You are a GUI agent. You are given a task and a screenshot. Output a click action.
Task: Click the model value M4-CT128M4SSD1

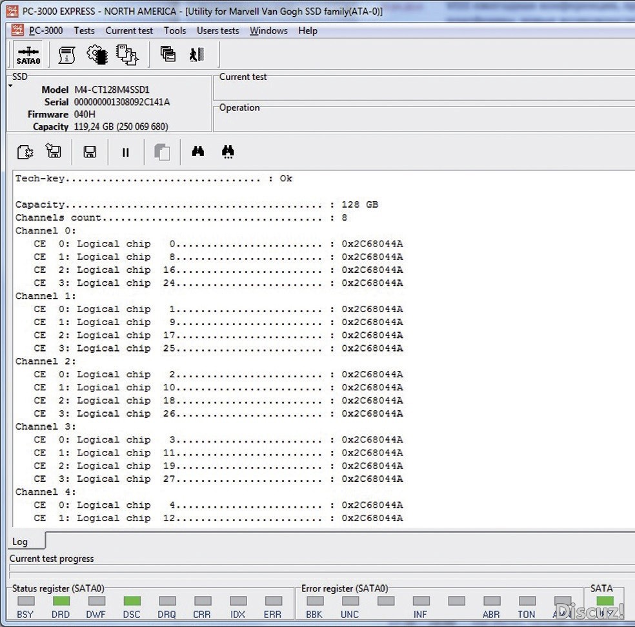[x=112, y=90]
